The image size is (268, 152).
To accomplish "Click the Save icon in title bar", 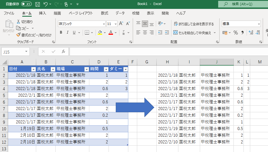I will pos(38,4).
